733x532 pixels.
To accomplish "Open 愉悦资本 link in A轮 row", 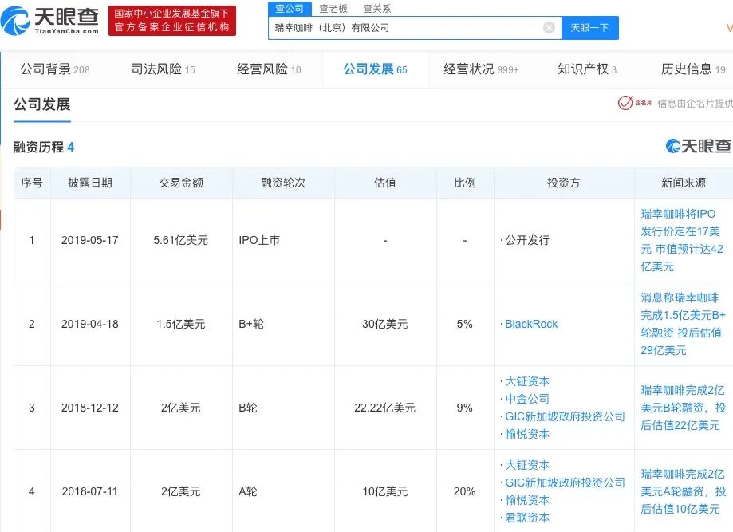I will click(x=527, y=500).
